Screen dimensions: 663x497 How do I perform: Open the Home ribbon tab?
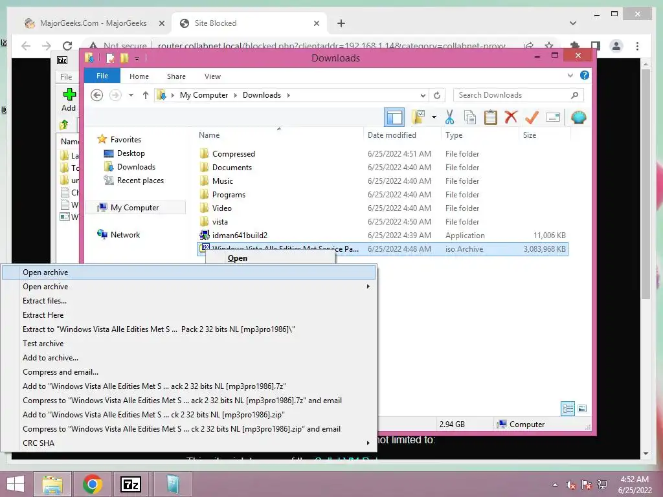[139, 76]
